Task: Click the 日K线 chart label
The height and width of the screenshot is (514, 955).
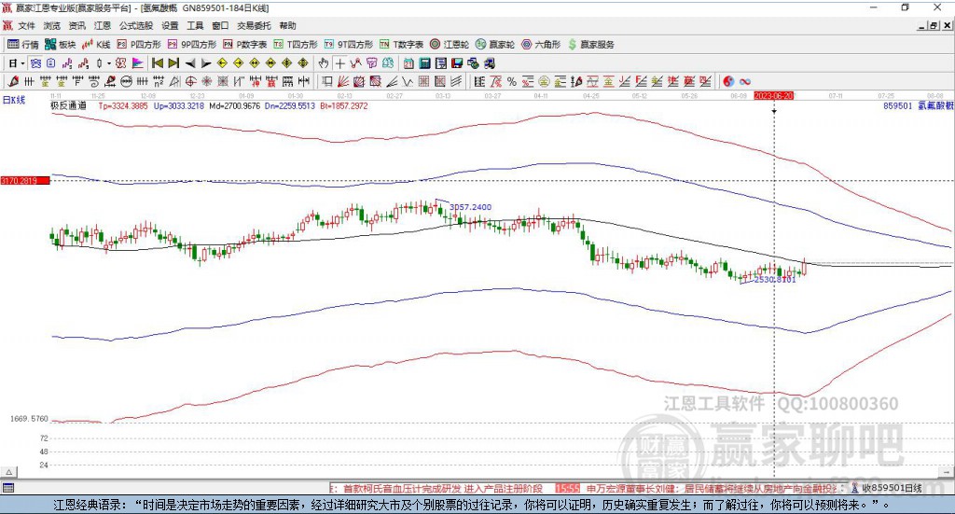Action: (x=13, y=100)
